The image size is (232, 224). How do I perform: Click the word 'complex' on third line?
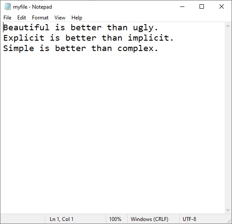coord(135,48)
